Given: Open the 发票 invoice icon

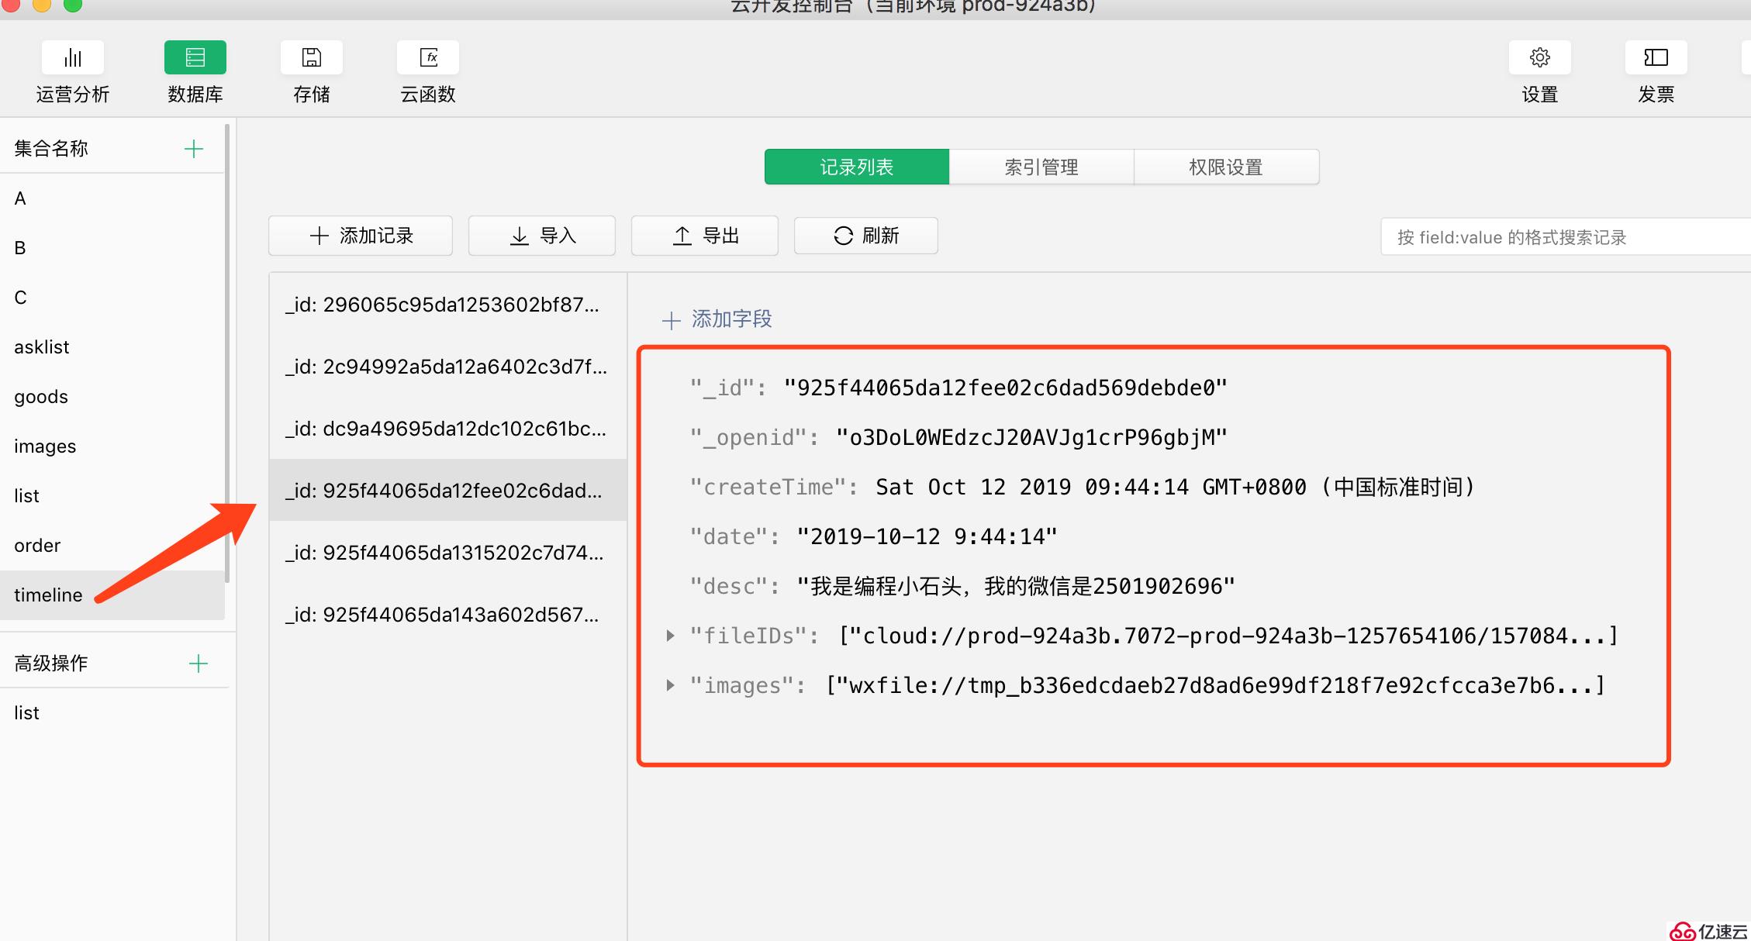Looking at the screenshot, I should [x=1656, y=57].
